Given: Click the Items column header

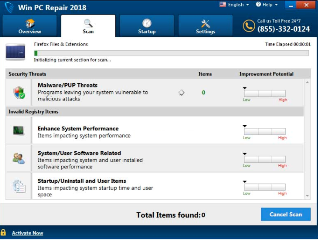Looking at the screenshot, I should (x=205, y=74).
